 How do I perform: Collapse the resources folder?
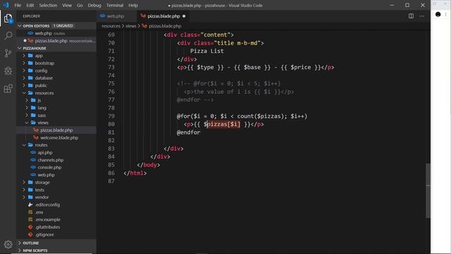point(56,93)
